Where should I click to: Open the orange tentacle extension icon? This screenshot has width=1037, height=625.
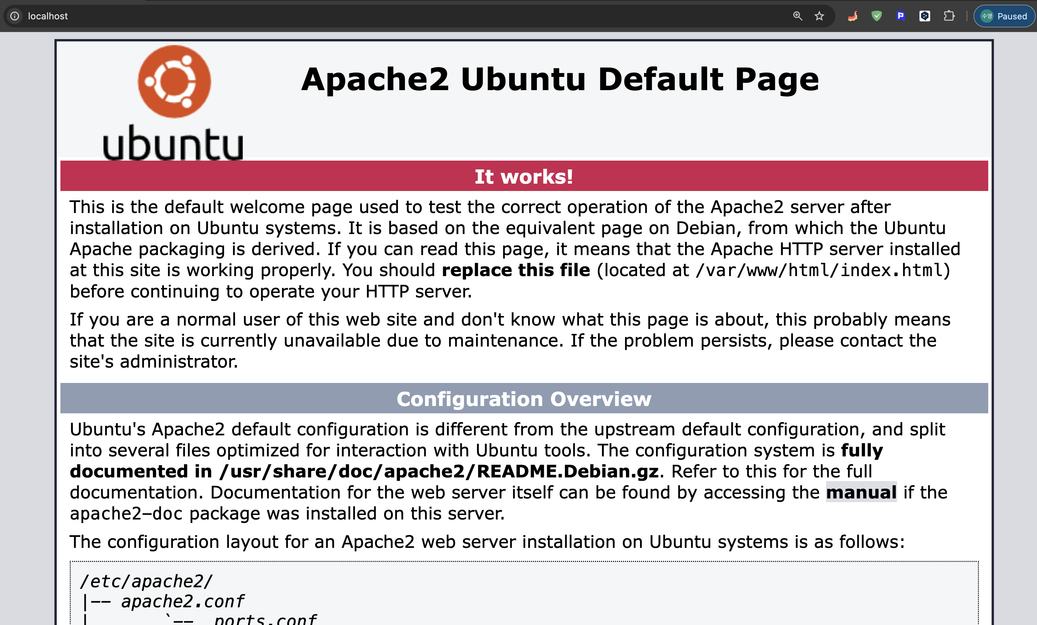point(853,16)
